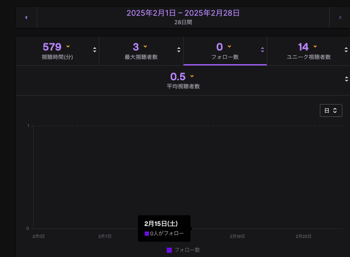Open metric selector on 視聴時間(分) panel

click(94, 50)
